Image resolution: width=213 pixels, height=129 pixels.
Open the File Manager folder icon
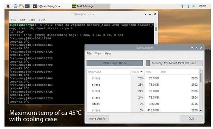[22, 6]
